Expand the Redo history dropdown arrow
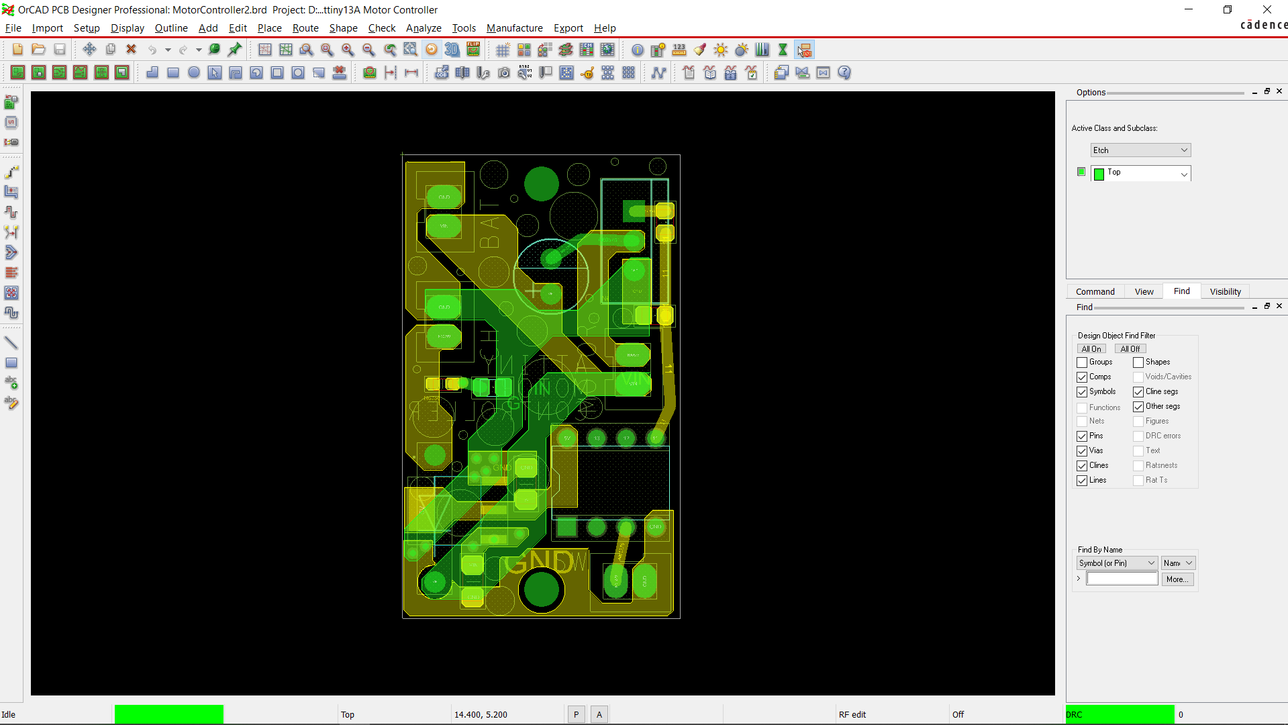The width and height of the screenshot is (1288, 725). tap(199, 50)
